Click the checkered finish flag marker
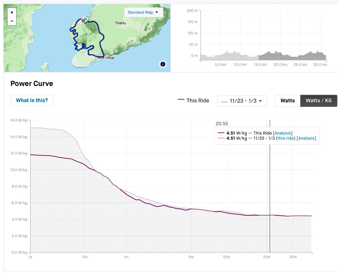This screenshot has width=339, height=278. coord(83,20)
